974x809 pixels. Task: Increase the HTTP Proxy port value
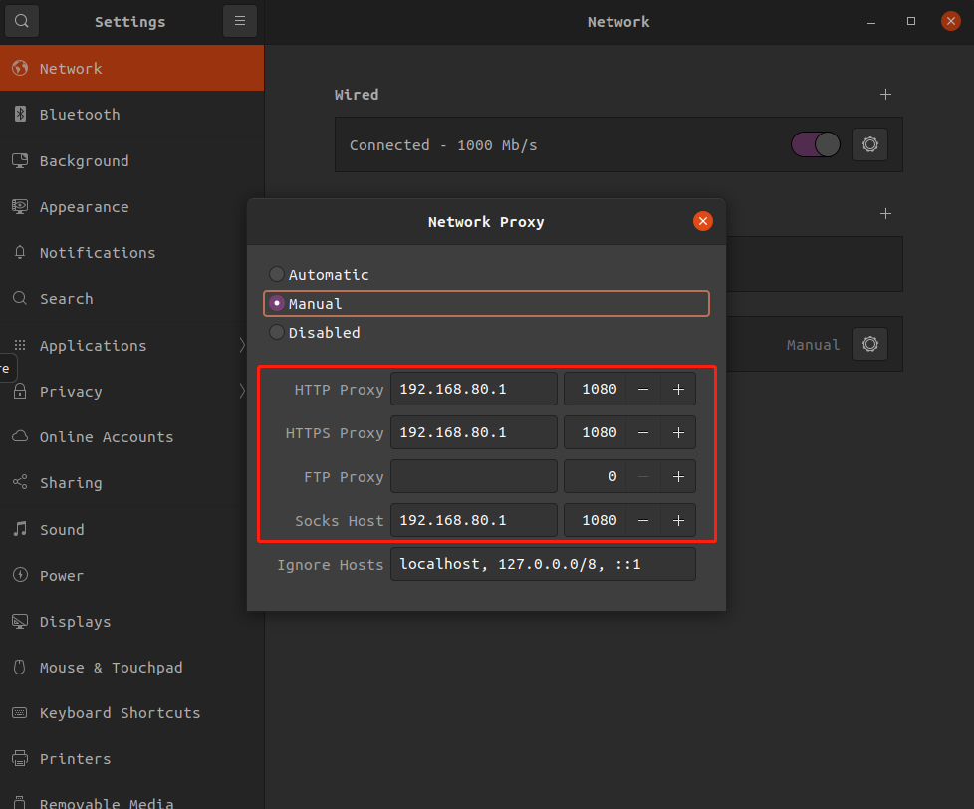[x=678, y=389]
